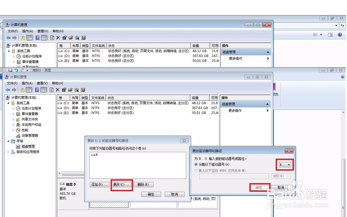This screenshot has height=217, width=347.
Task: Click rightmost settings icon in lower window toolbar
Action: coord(83,90)
